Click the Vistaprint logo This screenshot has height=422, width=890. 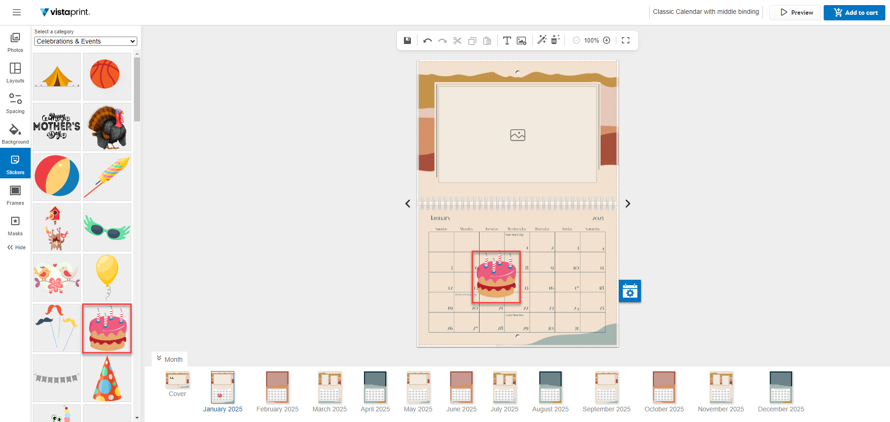[65, 12]
